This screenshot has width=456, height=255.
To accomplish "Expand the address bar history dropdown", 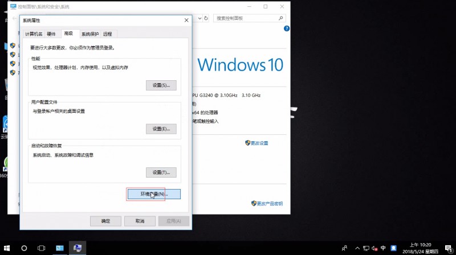I will point(200,18).
